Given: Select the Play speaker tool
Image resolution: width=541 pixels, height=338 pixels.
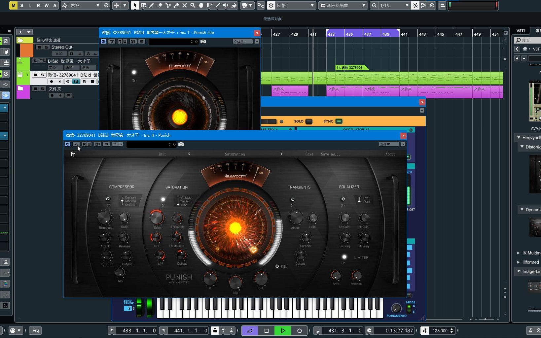Looking at the screenshot, I should pyautogui.click(x=226, y=5).
